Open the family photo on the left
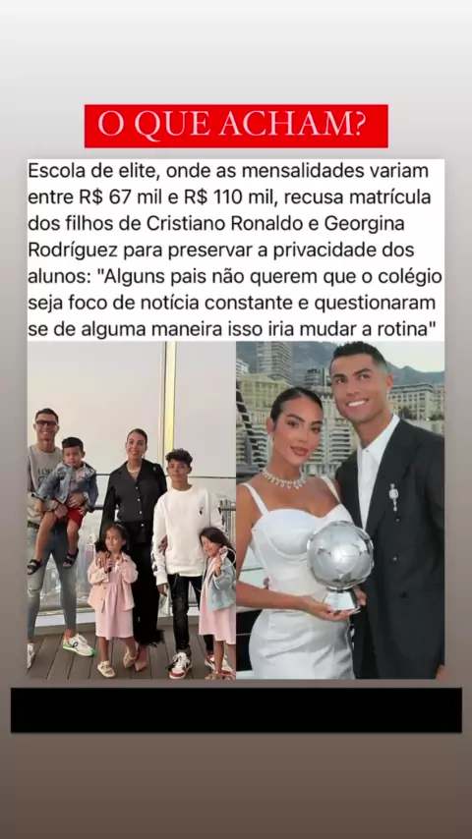Viewport: 472px width, 839px height. coord(132,511)
